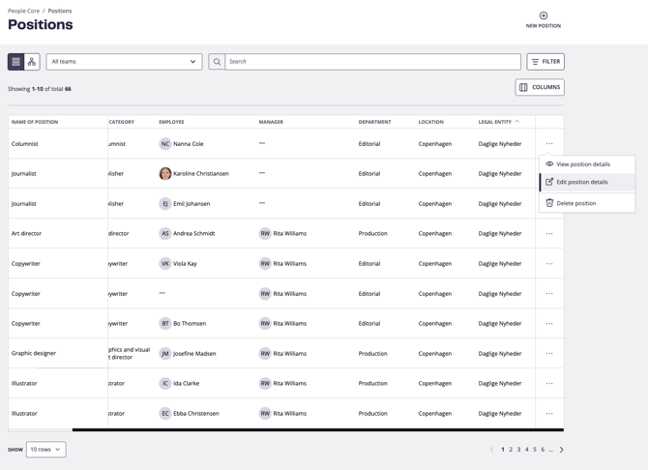The height and width of the screenshot is (470, 648).
Task: Open People Core breadcrumb link
Action: (23, 11)
